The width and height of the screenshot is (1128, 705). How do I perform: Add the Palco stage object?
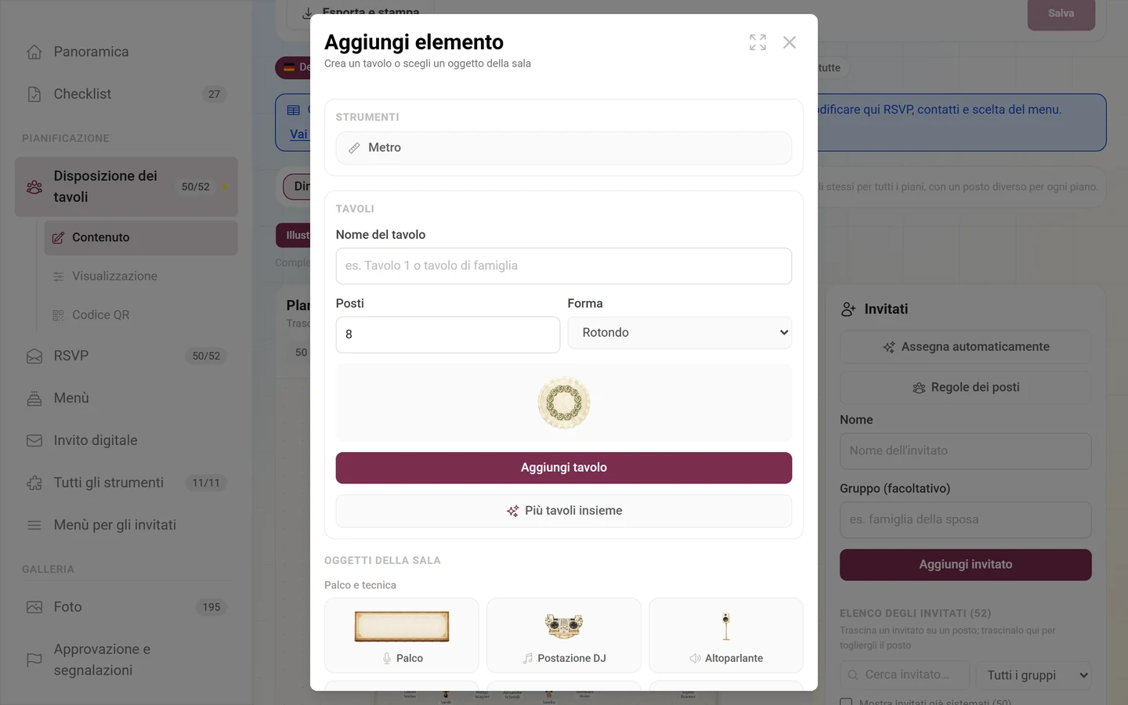[x=402, y=635]
